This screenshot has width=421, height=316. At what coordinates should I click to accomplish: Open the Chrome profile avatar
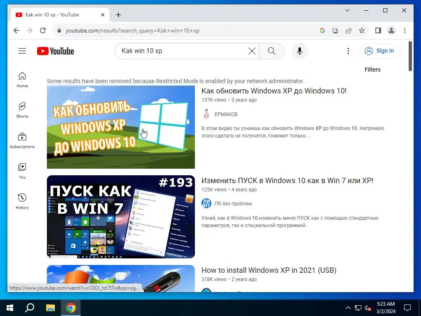[391, 30]
